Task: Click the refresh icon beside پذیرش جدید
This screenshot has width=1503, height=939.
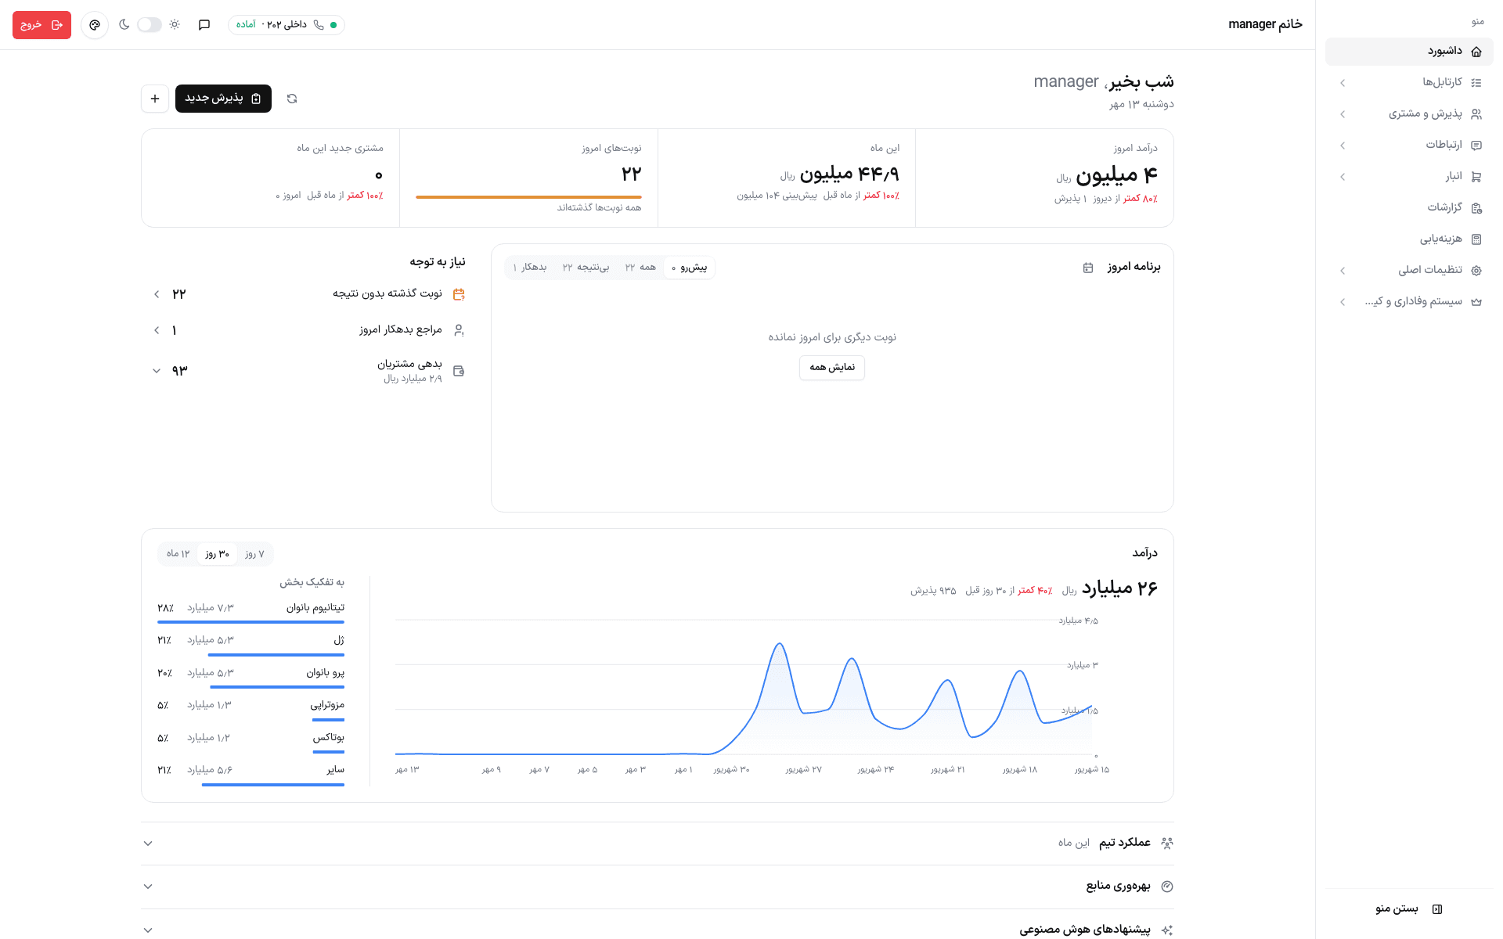Action: [x=292, y=99]
